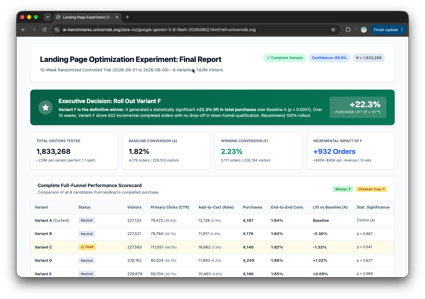Click the report title heading
425x299 pixels.
(130, 59)
